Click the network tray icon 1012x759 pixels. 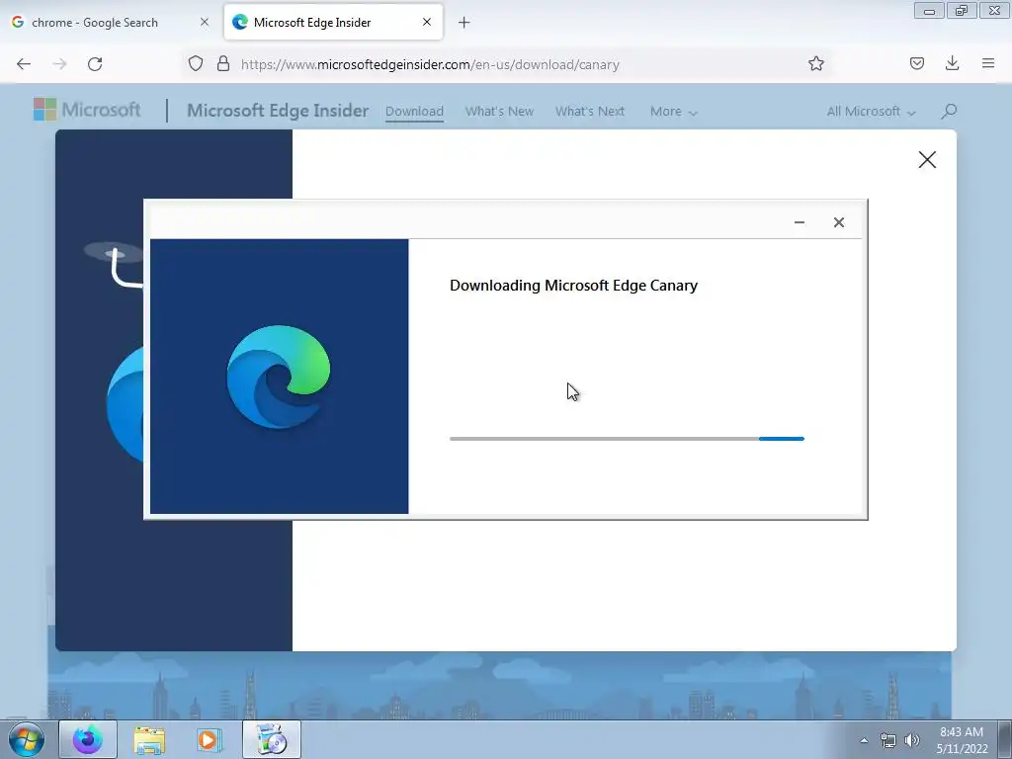click(x=888, y=740)
